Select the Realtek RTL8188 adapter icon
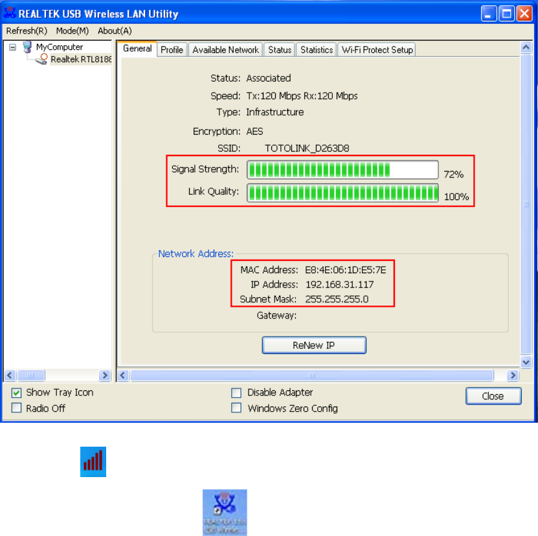The height and width of the screenshot is (536, 538). click(41, 59)
